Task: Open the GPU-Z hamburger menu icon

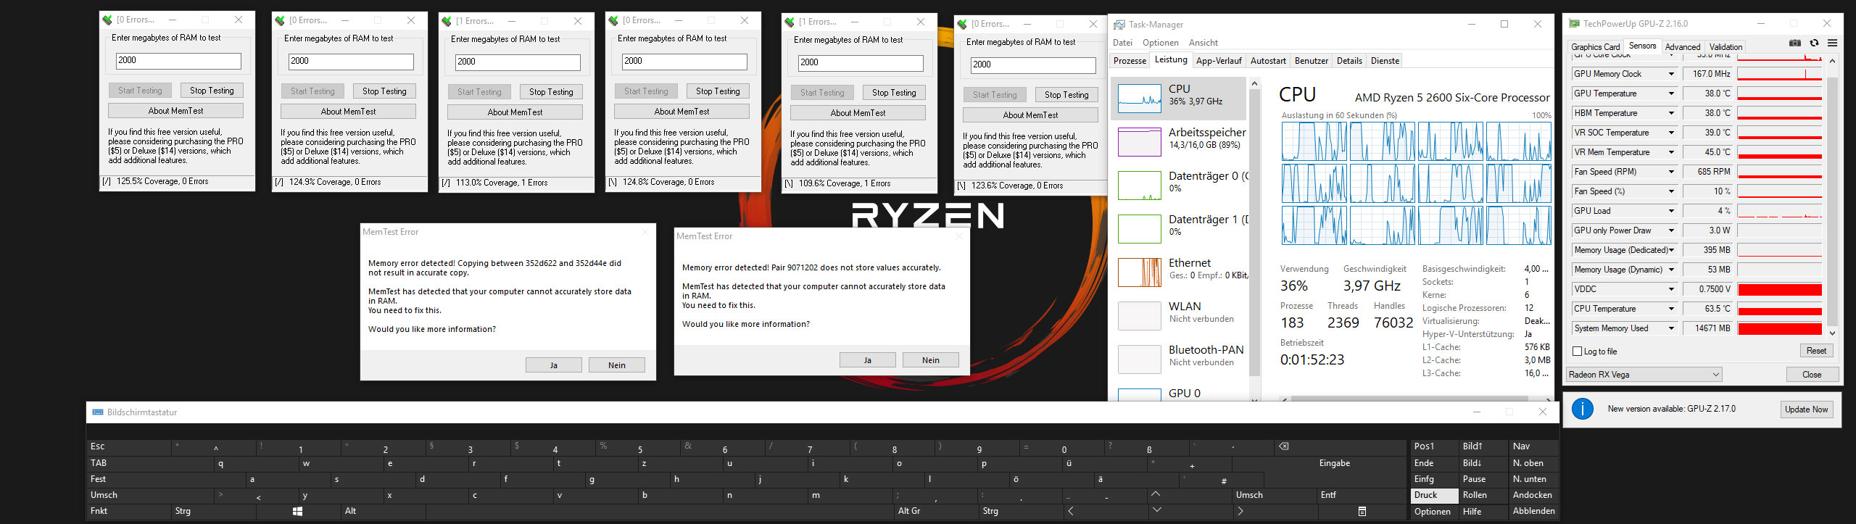Action: (x=1832, y=43)
